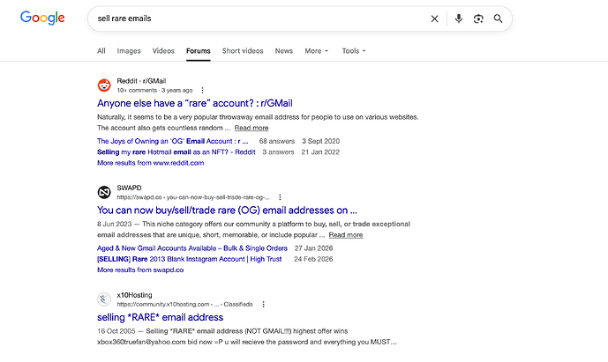Open three-dot menu for the SWAPD result
Screen dimensions: 608x362
click(x=280, y=197)
